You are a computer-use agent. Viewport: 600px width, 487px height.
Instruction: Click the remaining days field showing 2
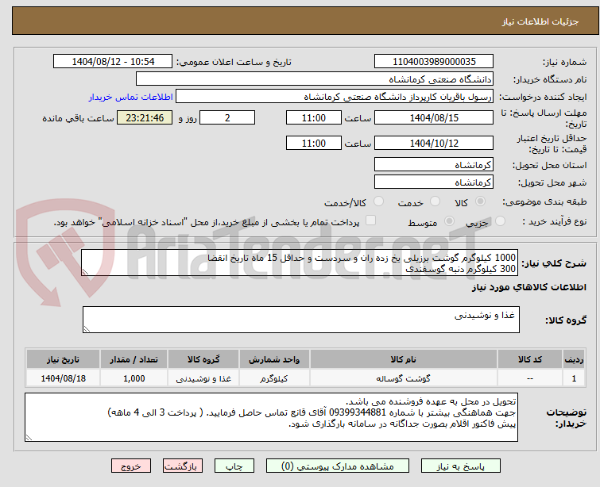coord(227,117)
